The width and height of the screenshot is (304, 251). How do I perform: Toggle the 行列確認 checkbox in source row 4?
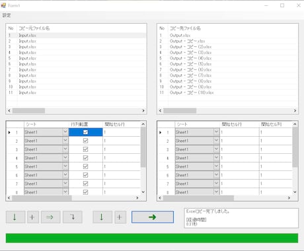pos(85,158)
